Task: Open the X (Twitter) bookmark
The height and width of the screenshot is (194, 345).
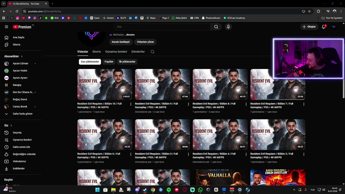Action: pos(12,18)
